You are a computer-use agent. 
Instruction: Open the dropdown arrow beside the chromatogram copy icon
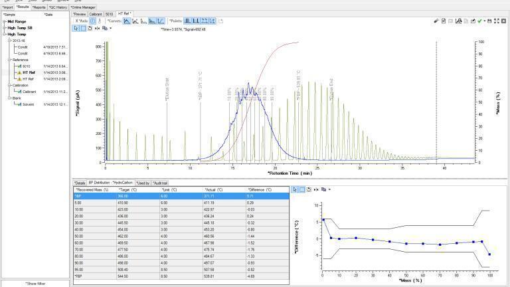[x=111, y=29]
